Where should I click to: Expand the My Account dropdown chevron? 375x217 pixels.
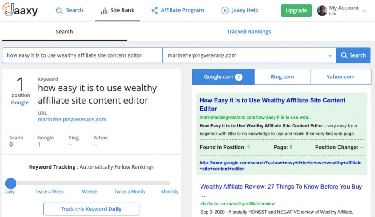pyautogui.click(x=364, y=11)
